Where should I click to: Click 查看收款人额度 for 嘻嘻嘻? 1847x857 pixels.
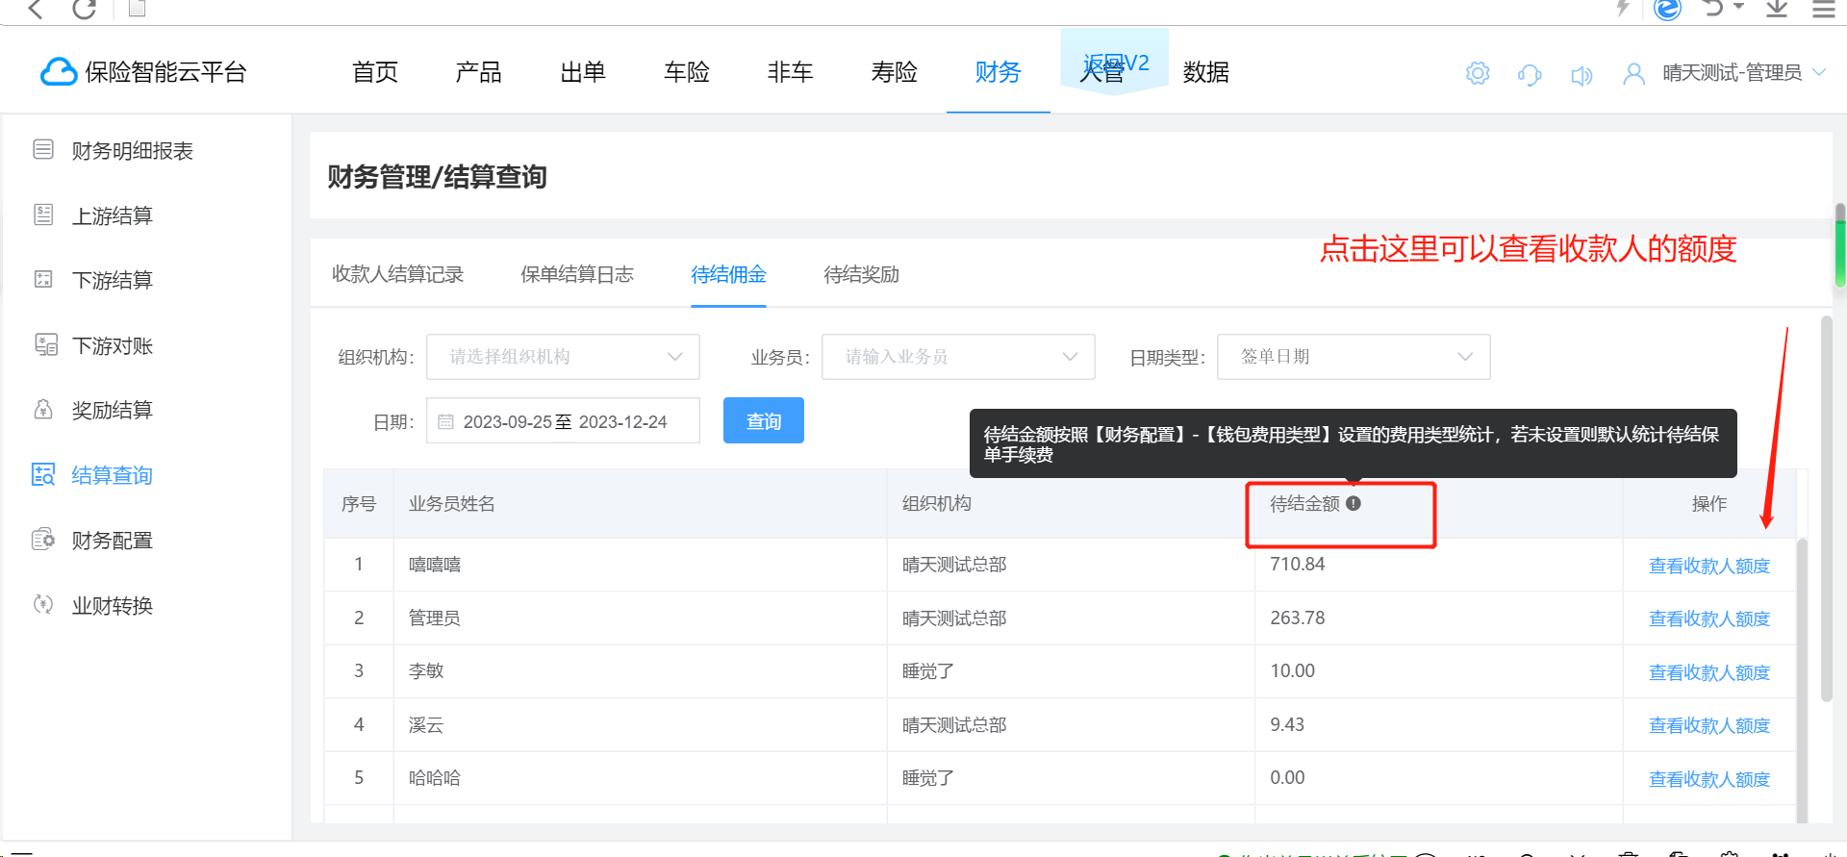(1709, 566)
